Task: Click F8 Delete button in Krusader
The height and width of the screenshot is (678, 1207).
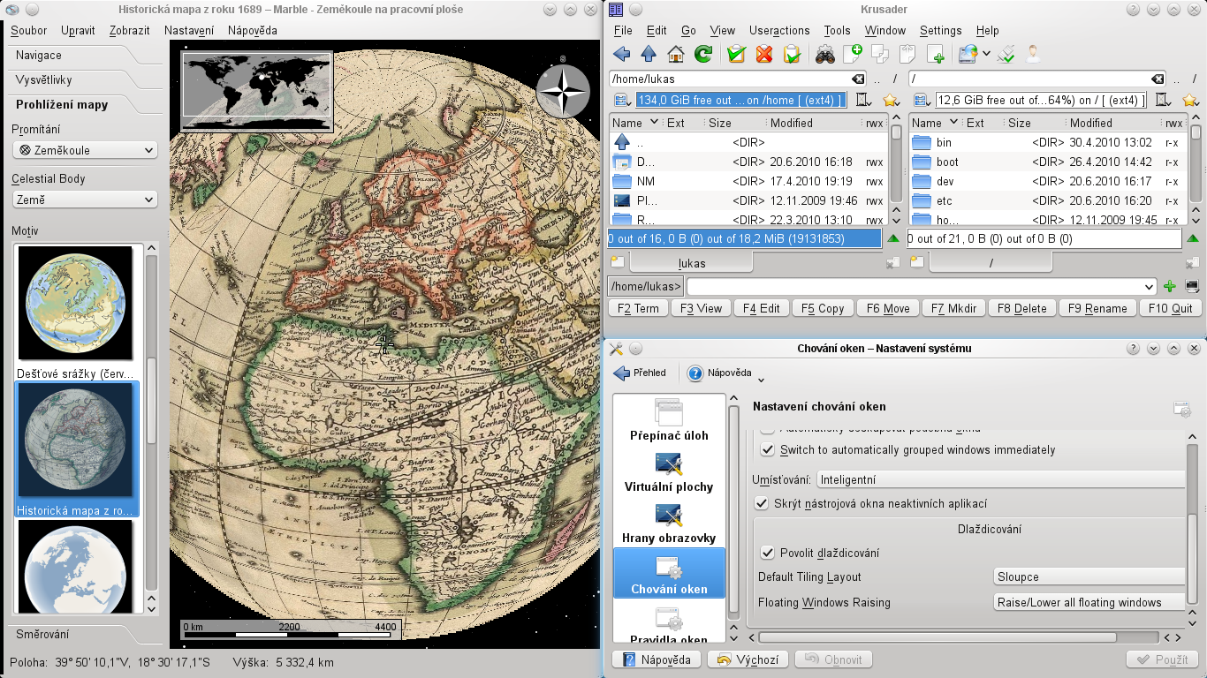Action: coord(1021,308)
